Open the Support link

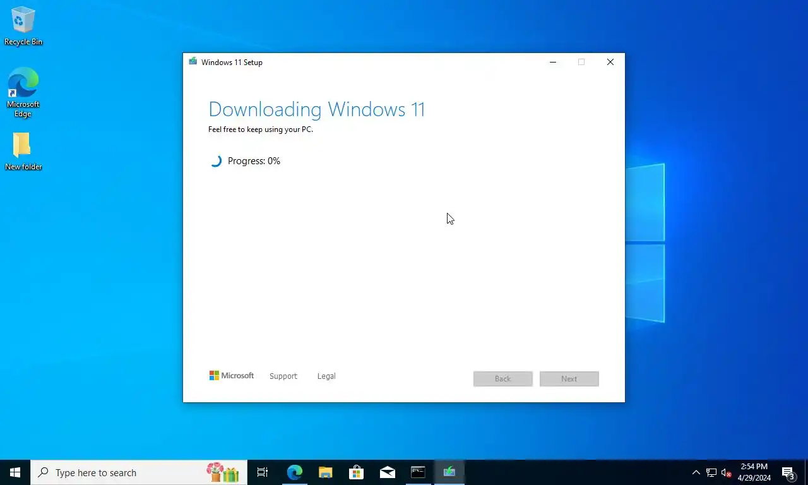pyautogui.click(x=283, y=376)
